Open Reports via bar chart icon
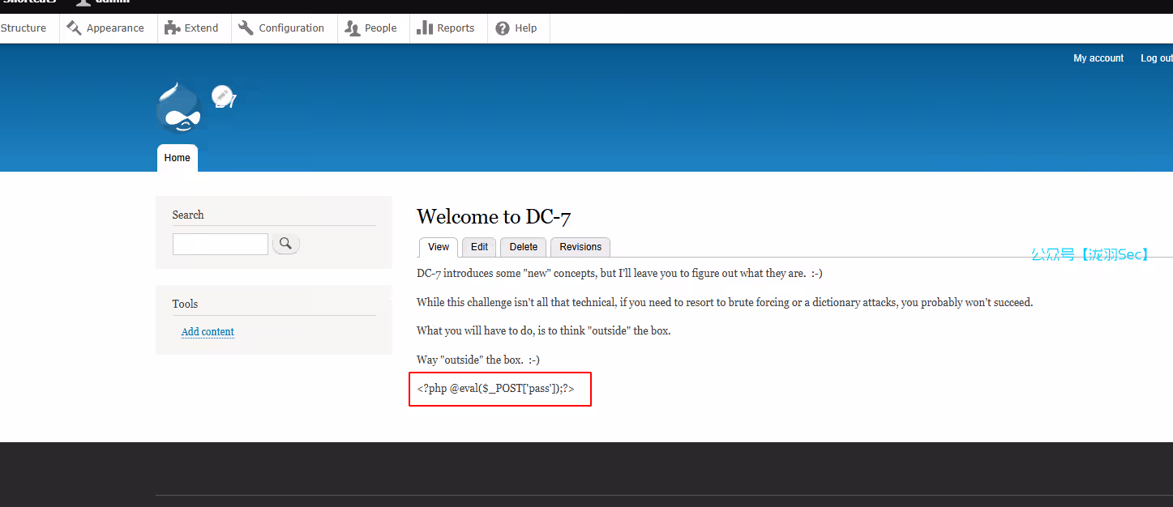The height and width of the screenshot is (507, 1173). coord(425,28)
